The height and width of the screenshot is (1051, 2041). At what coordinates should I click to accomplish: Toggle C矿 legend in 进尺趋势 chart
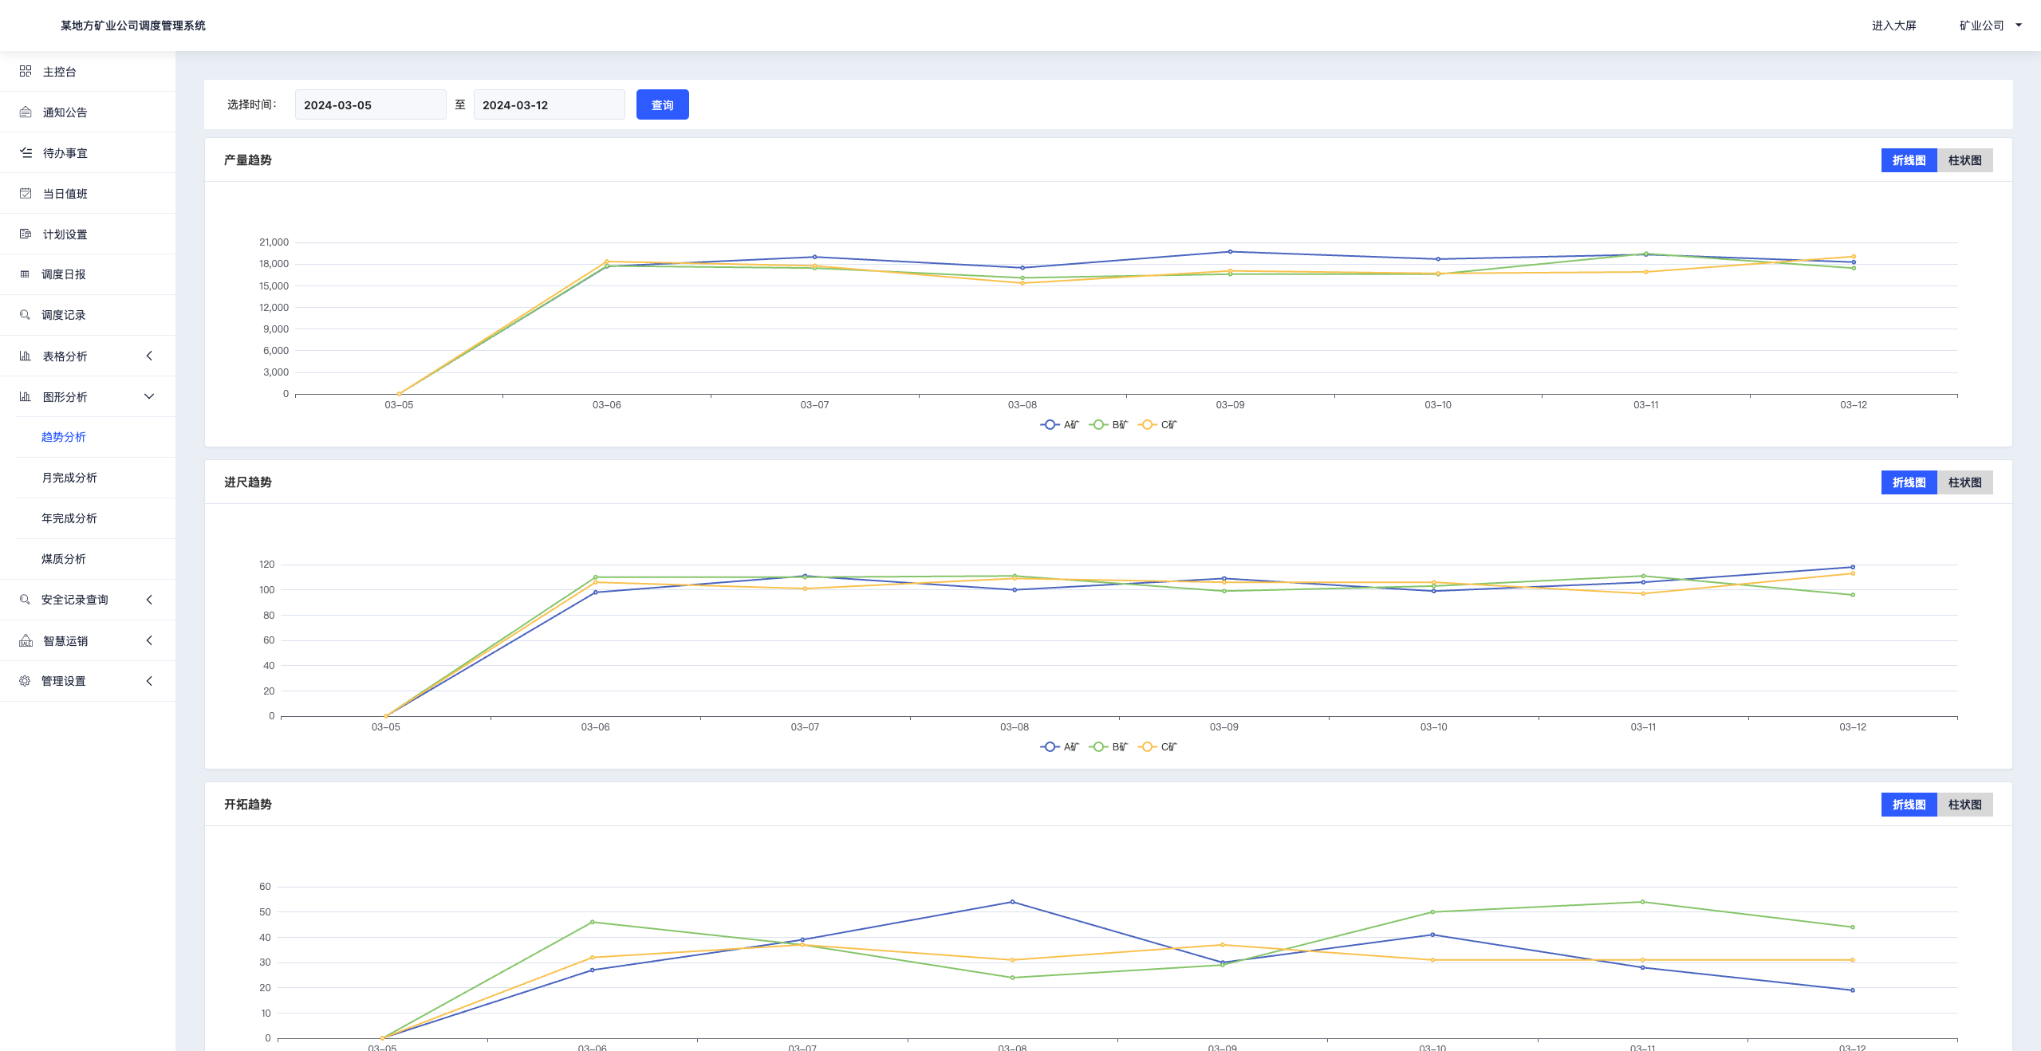point(1157,747)
